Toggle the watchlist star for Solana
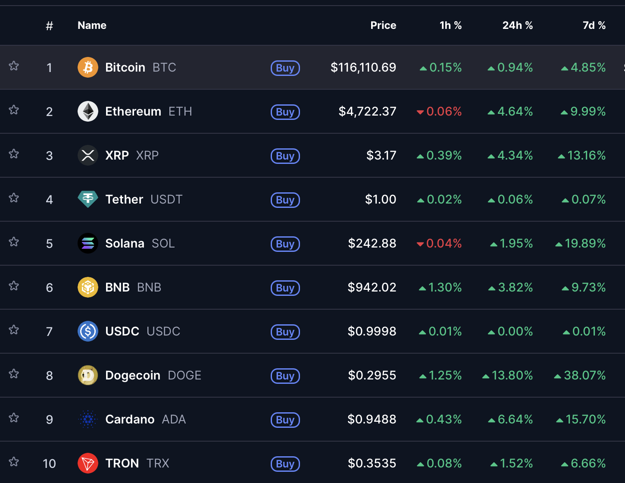The width and height of the screenshot is (625, 483). coord(14,242)
